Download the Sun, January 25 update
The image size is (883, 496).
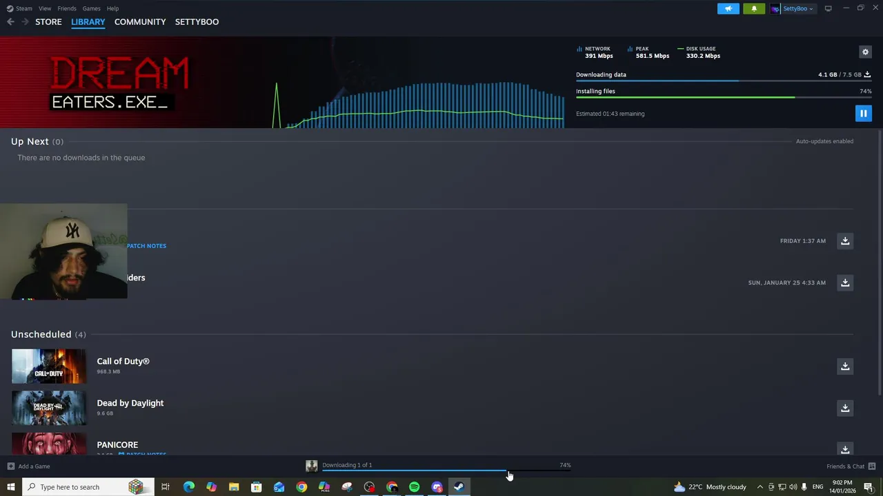click(845, 282)
